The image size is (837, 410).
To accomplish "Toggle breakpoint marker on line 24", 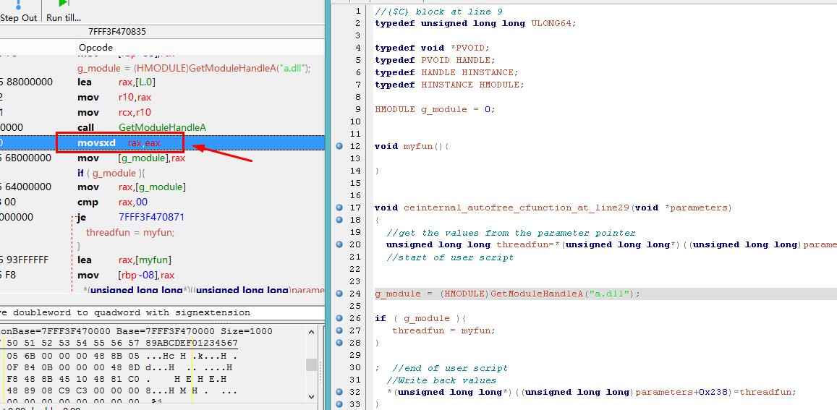I will click(339, 294).
